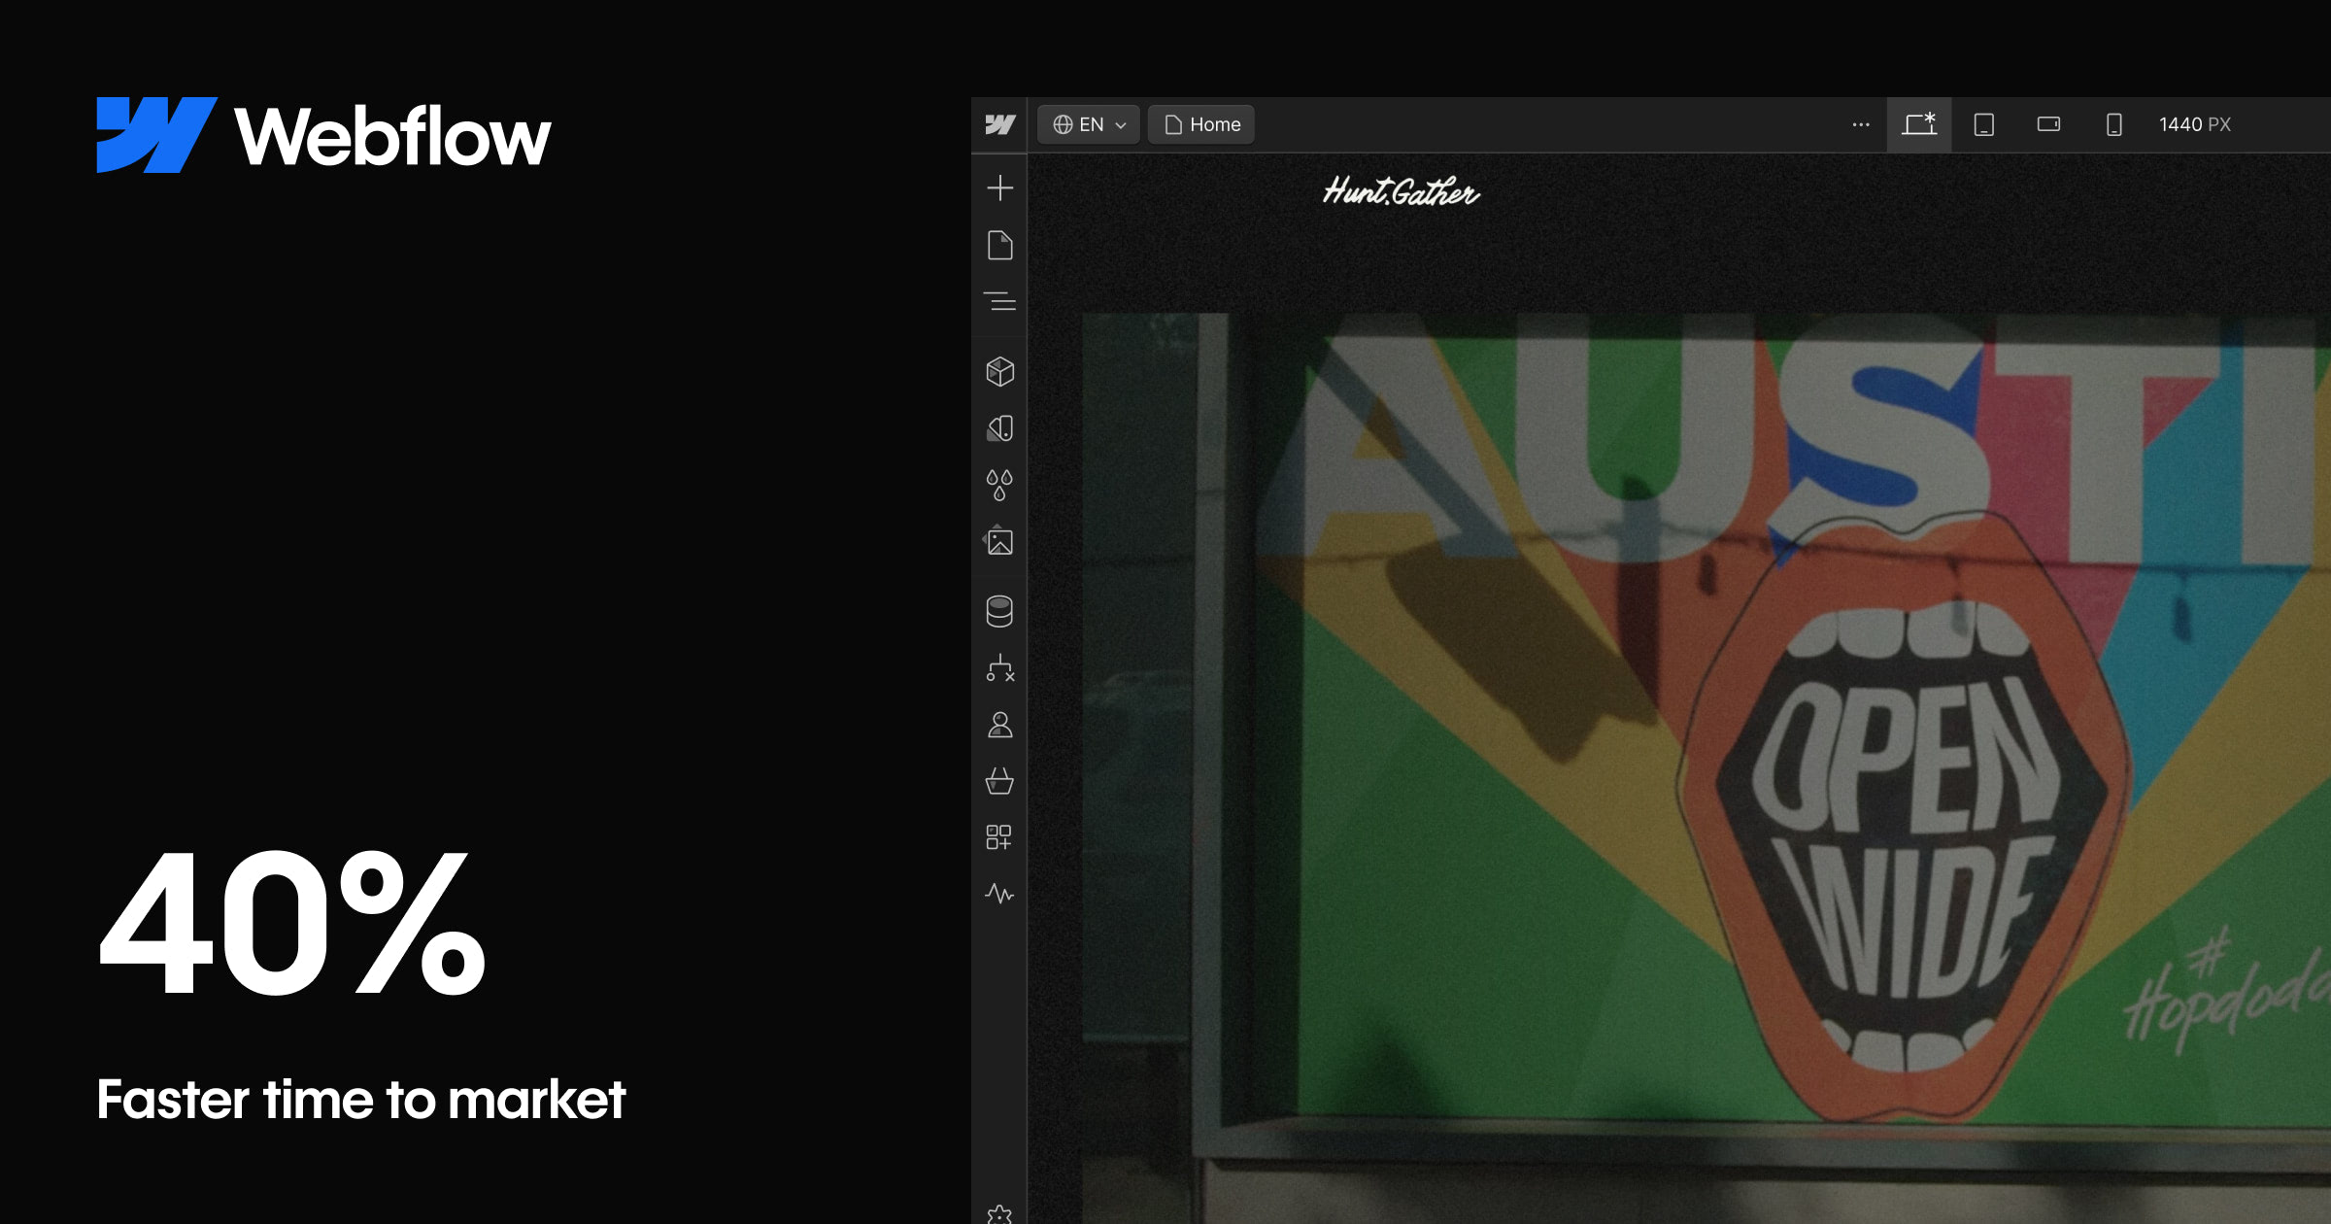Open the Webflow main menu via W logo
Image resolution: width=2331 pixels, height=1224 pixels.
coord(999,124)
